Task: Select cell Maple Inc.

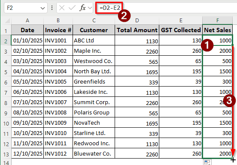Action: pyautogui.click(x=94, y=51)
